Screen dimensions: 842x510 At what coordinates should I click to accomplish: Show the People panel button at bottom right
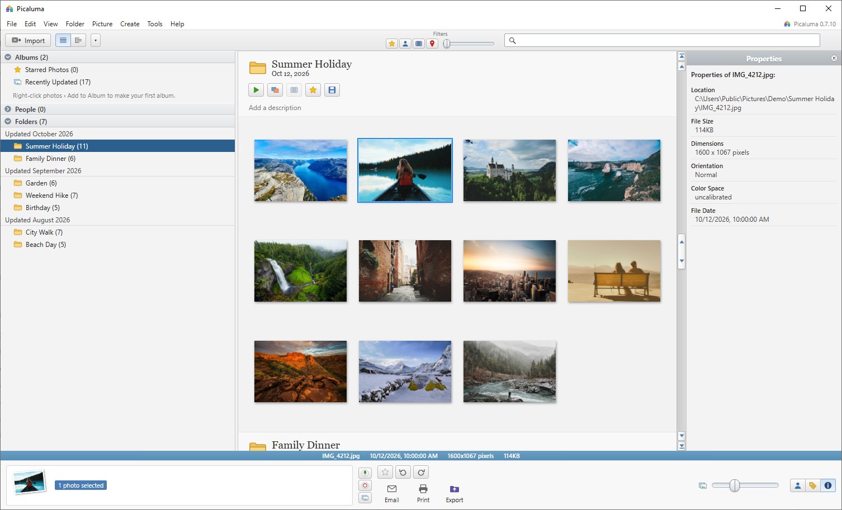[798, 485]
